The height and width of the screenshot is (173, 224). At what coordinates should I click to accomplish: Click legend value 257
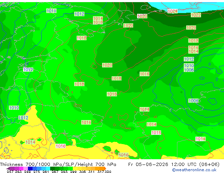click(x=10, y=172)
